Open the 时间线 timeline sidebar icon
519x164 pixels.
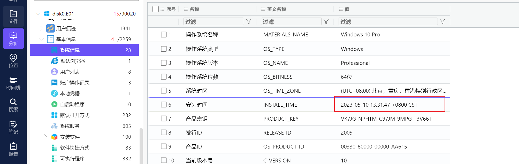pos(13,83)
